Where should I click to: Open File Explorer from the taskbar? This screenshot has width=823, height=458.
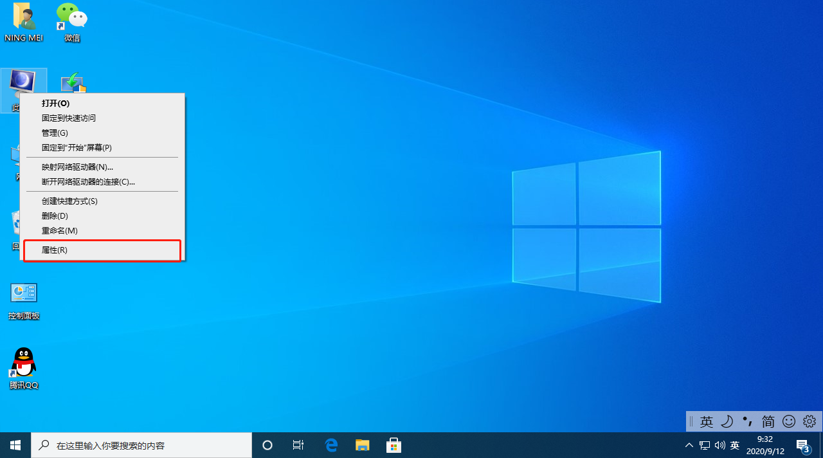click(x=362, y=444)
